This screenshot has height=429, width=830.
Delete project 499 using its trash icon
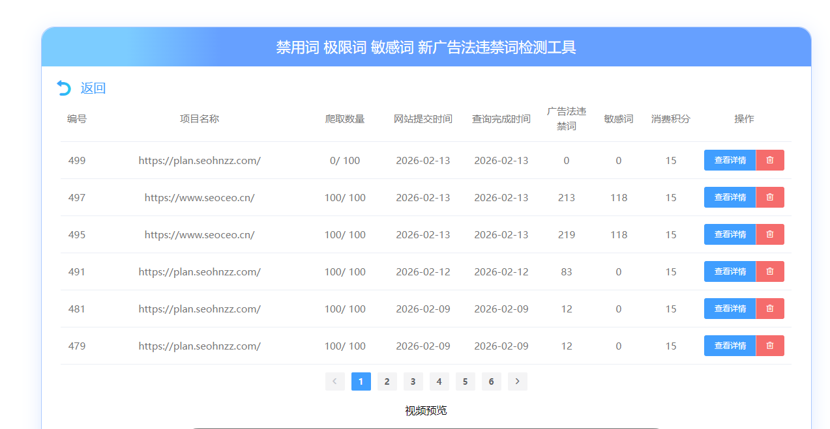point(769,159)
